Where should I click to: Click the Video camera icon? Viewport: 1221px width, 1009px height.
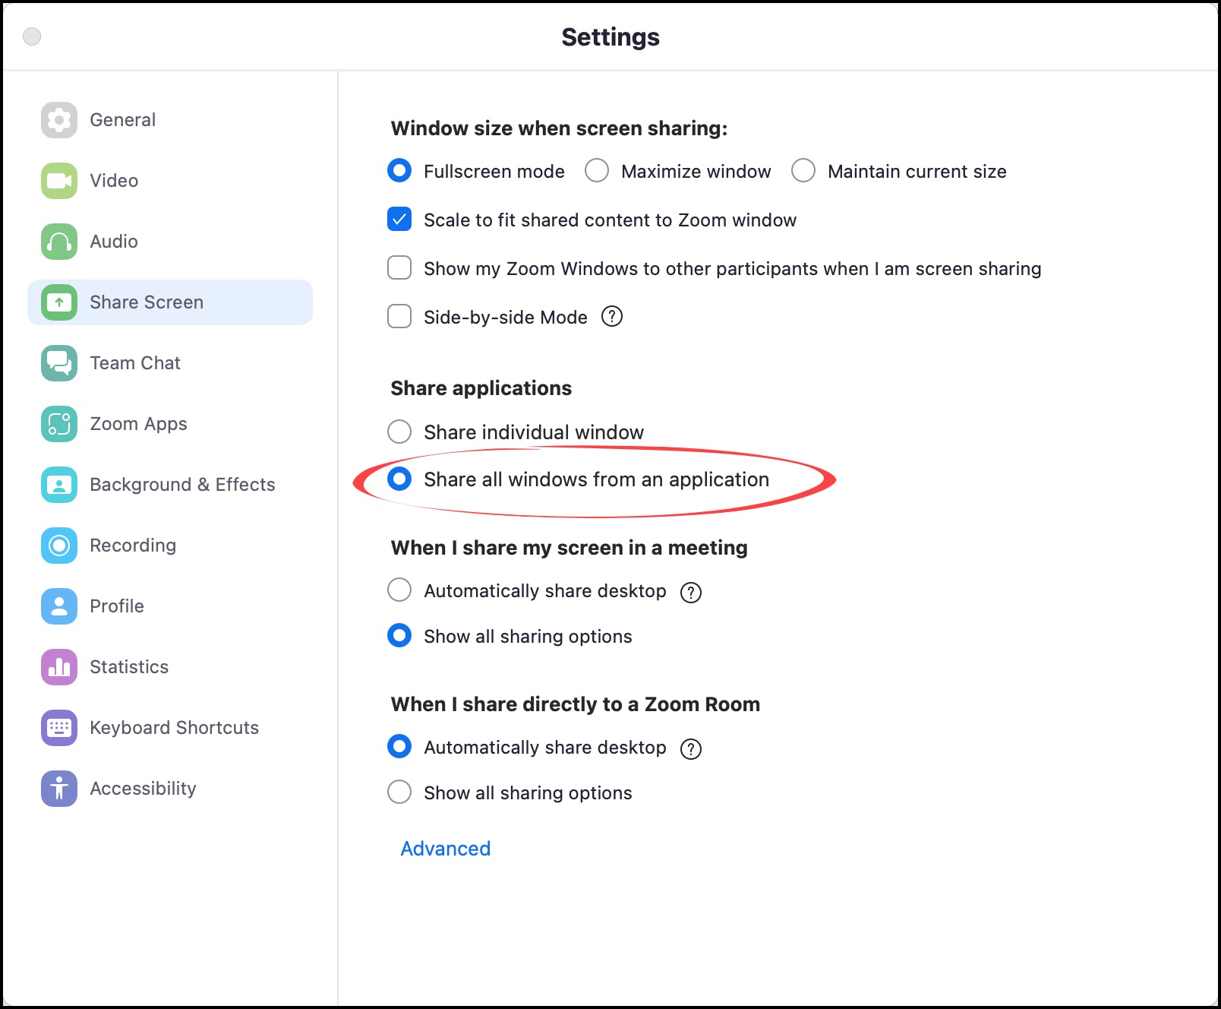tap(59, 181)
